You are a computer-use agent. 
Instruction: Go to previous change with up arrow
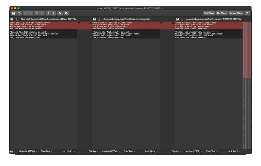coord(25,13)
